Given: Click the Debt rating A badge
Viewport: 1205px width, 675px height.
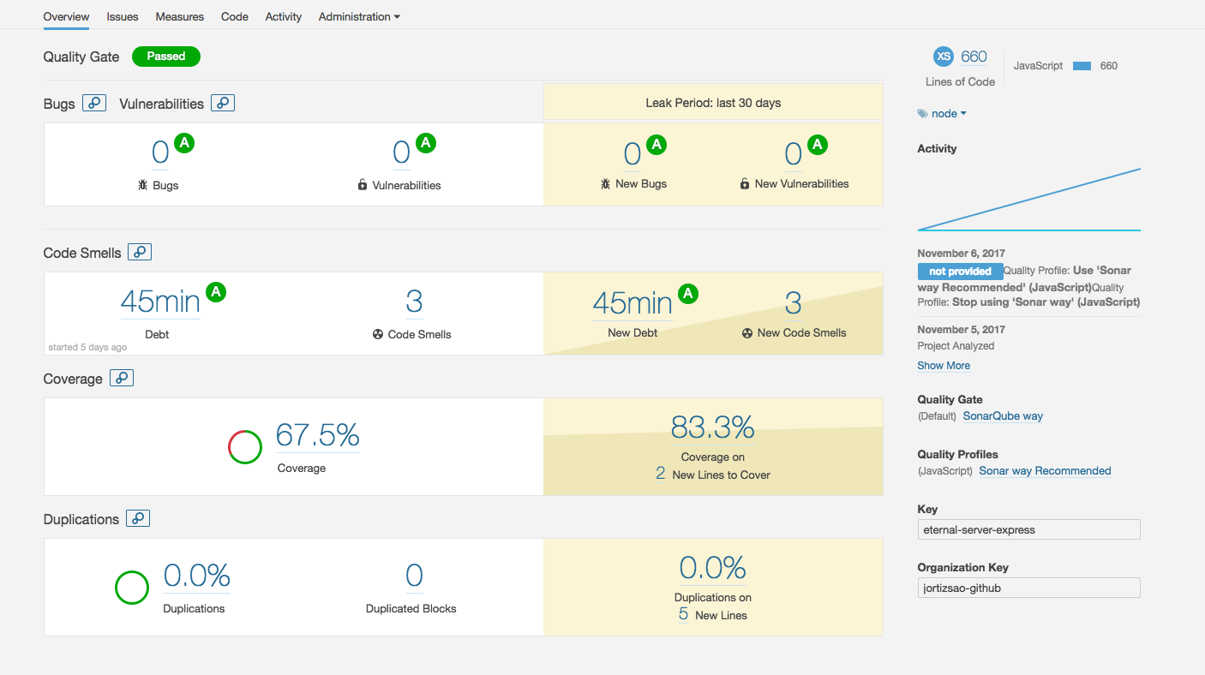Looking at the screenshot, I should pos(216,293).
